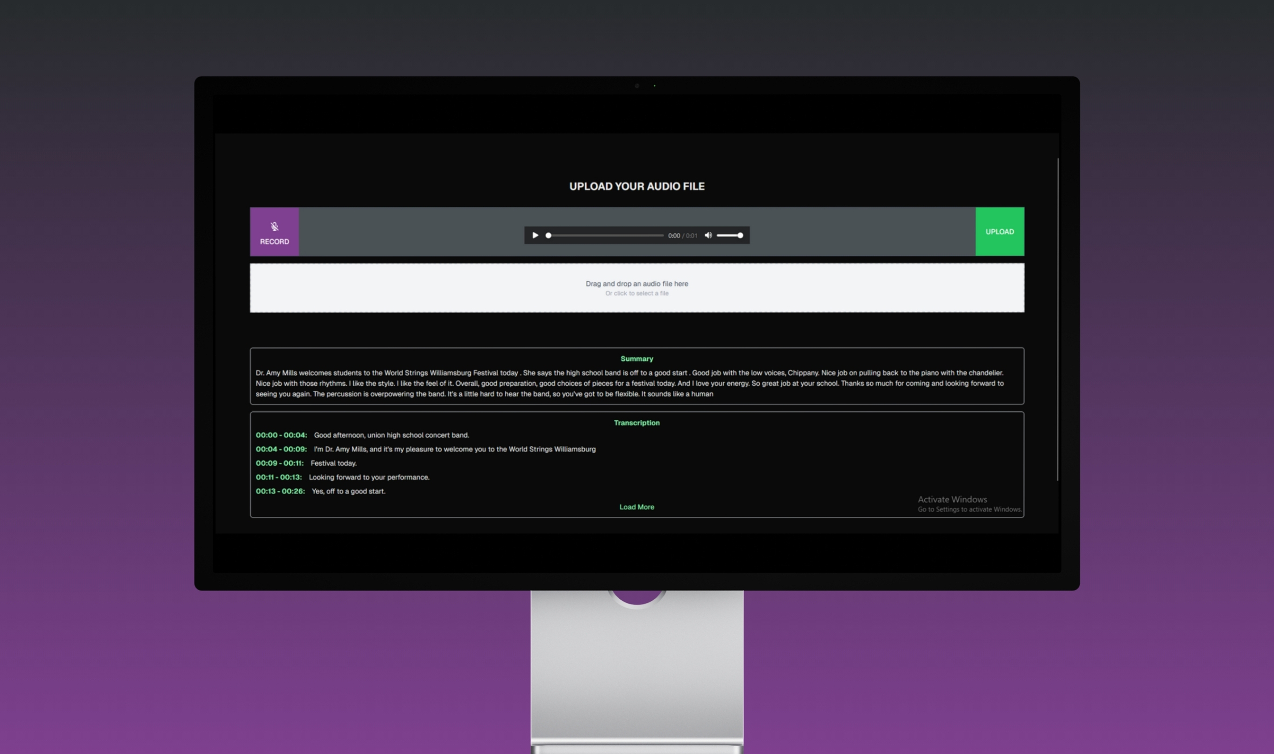Click 'Or click to select a file'
The height and width of the screenshot is (754, 1274).
[637, 294]
